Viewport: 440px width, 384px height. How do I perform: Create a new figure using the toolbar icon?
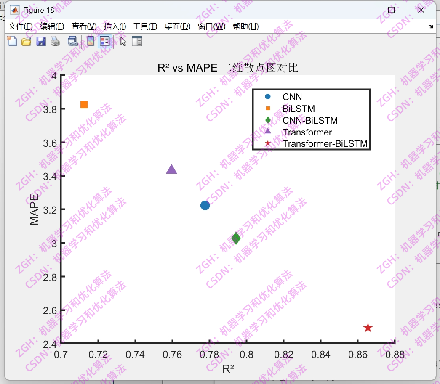coord(12,41)
